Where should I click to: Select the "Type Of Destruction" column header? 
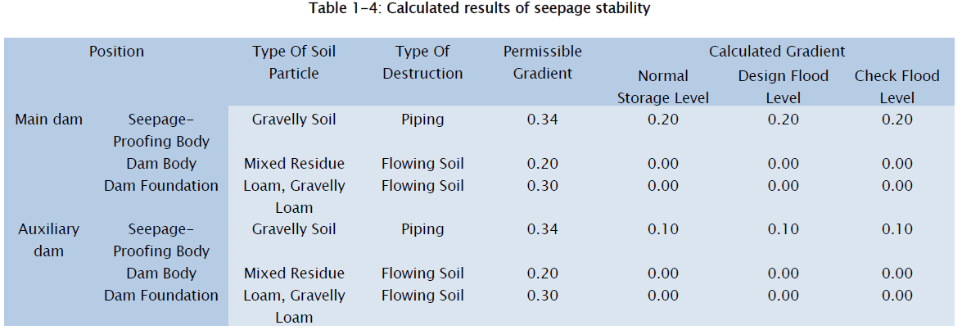coord(422,62)
